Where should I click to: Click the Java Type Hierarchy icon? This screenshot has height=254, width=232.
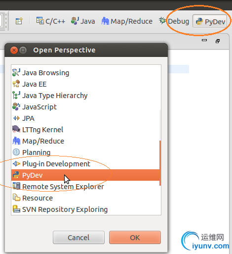[x=16, y=95]
